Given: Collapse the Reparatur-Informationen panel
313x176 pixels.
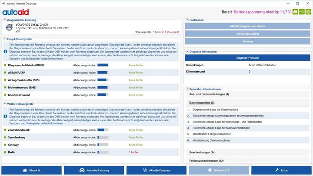Looking at the screenshot, I should click(x=187, y=89).
